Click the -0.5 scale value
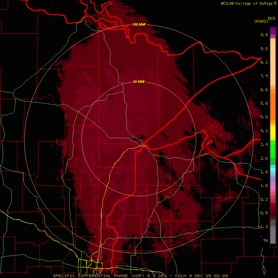This screenshot has width=278, height=278. (x=263, y=213)
